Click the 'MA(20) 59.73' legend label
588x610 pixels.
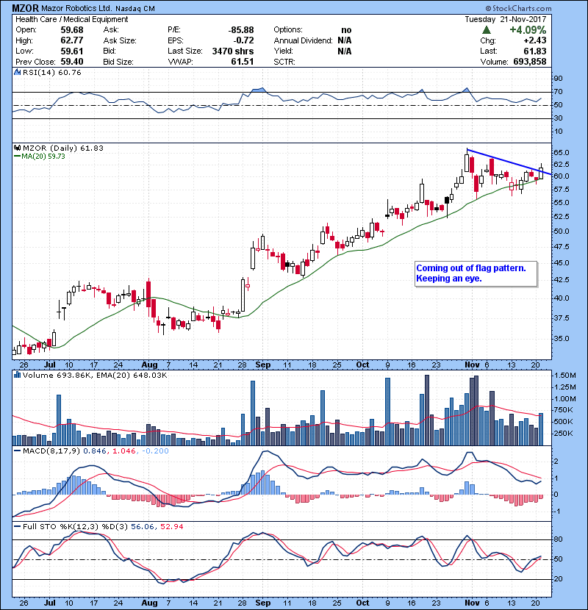tap(43, 156)
